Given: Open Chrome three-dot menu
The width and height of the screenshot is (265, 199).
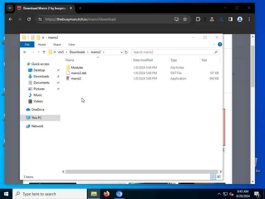Looking at the screenshot, I should coord(249,19).
